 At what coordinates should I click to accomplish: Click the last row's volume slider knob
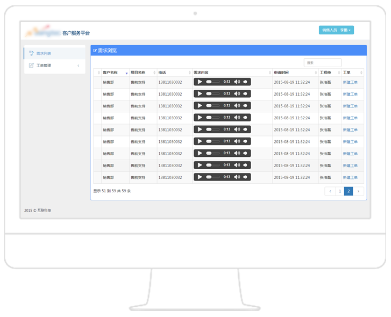pos(245,177)
